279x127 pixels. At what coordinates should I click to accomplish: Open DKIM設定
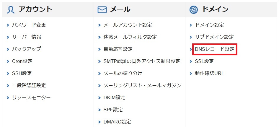point(114,97)
